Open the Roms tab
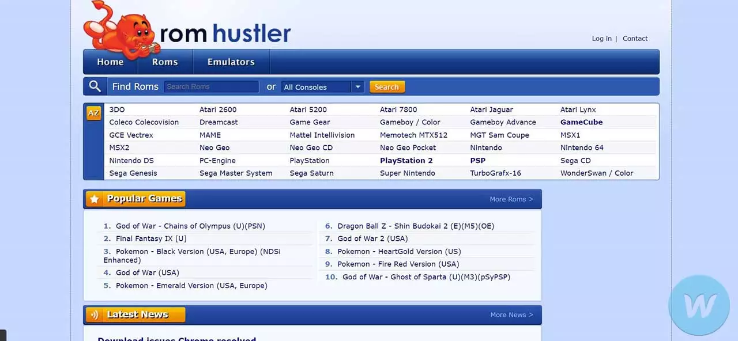Viewport: 738px width, 341px height. pyautogui.click(x=165, y=62)
